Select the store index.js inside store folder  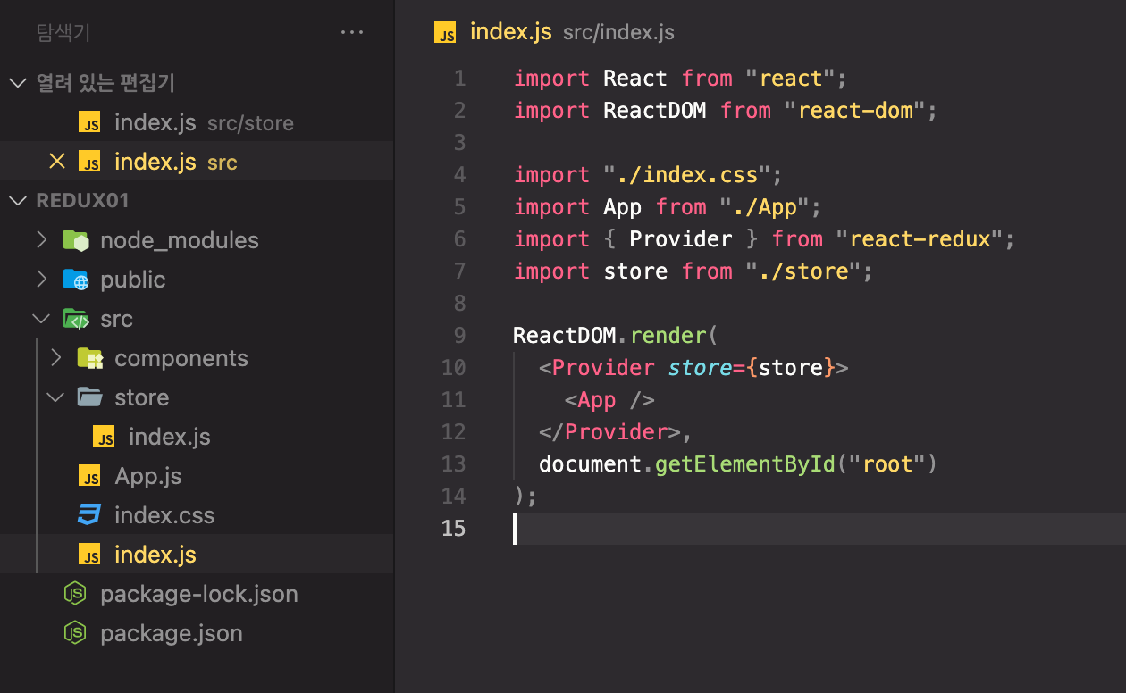(x=170, y=437)
